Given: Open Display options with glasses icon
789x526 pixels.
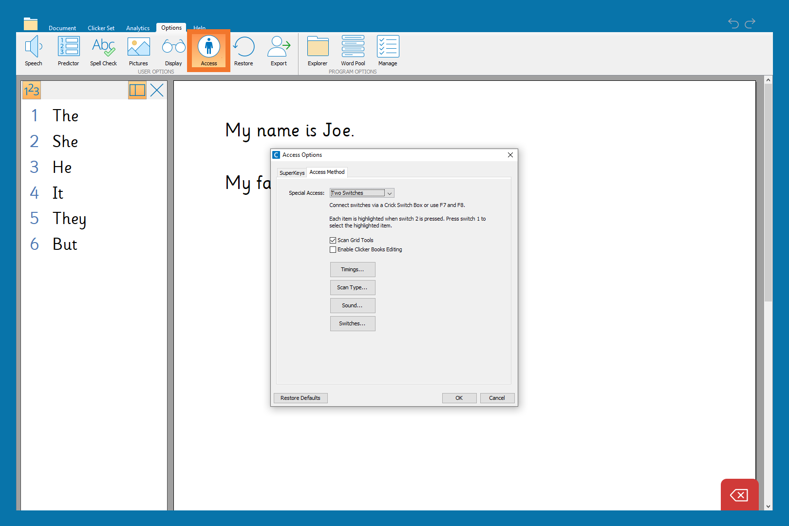Looking at the screenshot, I should (173, 51).
